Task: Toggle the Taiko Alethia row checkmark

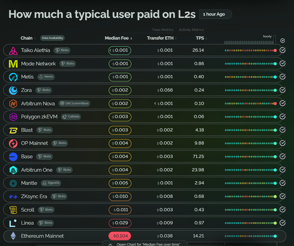Action: 283,50
